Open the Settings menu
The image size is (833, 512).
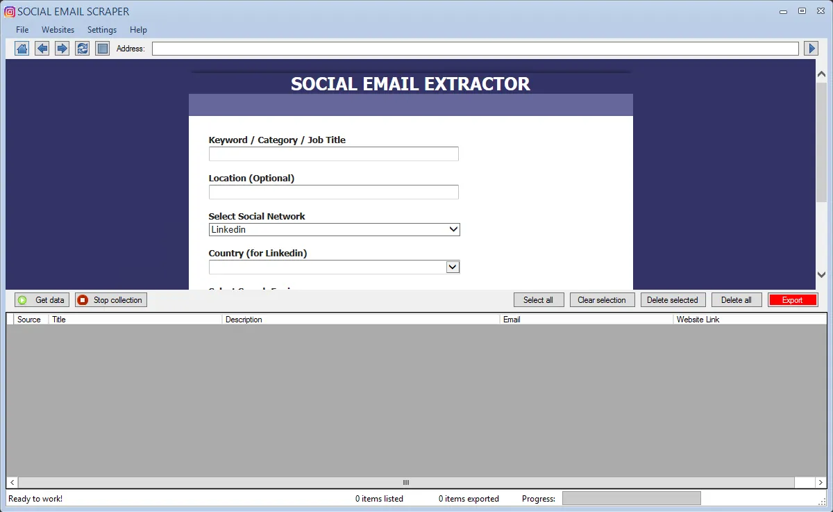(102, 30)
